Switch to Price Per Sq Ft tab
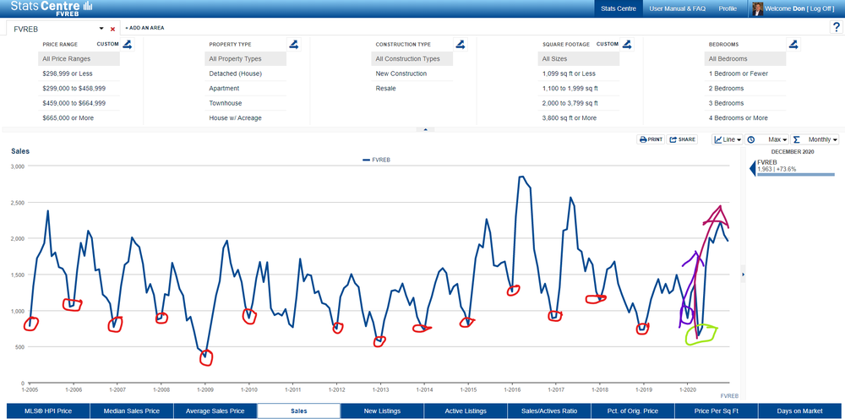 [x=717, y=411]
